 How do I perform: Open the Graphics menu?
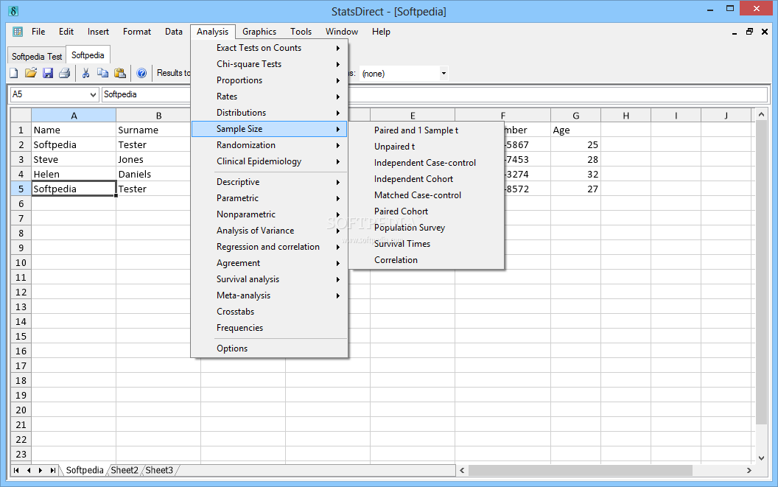pyautogui.click(x=259, y=31)
